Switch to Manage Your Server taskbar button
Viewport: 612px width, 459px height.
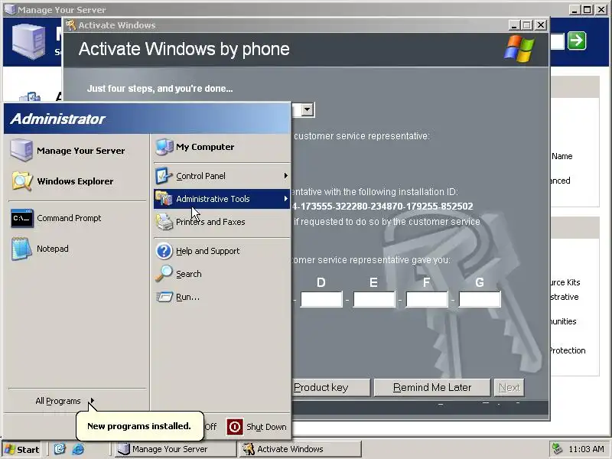click(x=175, y=449)
